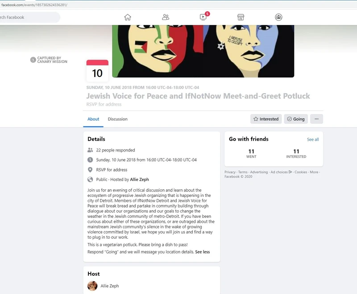Image resolution: width=357 pixels, height=294 pixels.
Task: Click the location pin beside RSVP for address
Action: point(91,170)
